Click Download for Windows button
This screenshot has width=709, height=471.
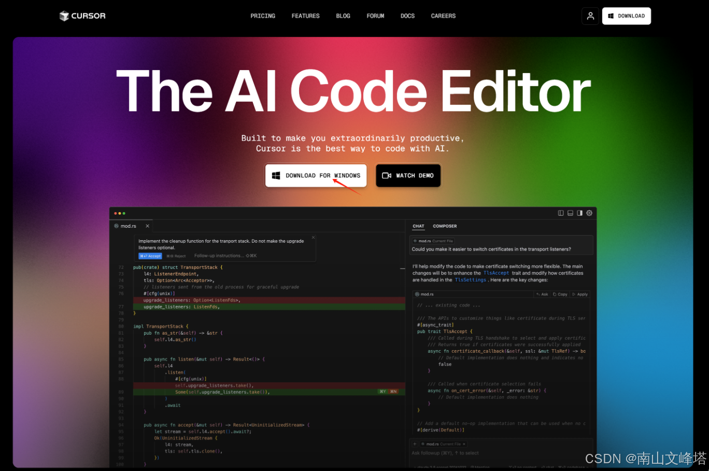[x=316, y=175]
